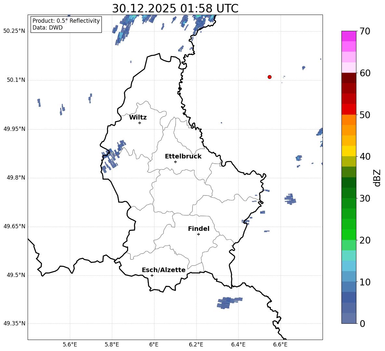
Task: Click the Data: DWD label
Action: pyautogui.click(x=47, y=28)
